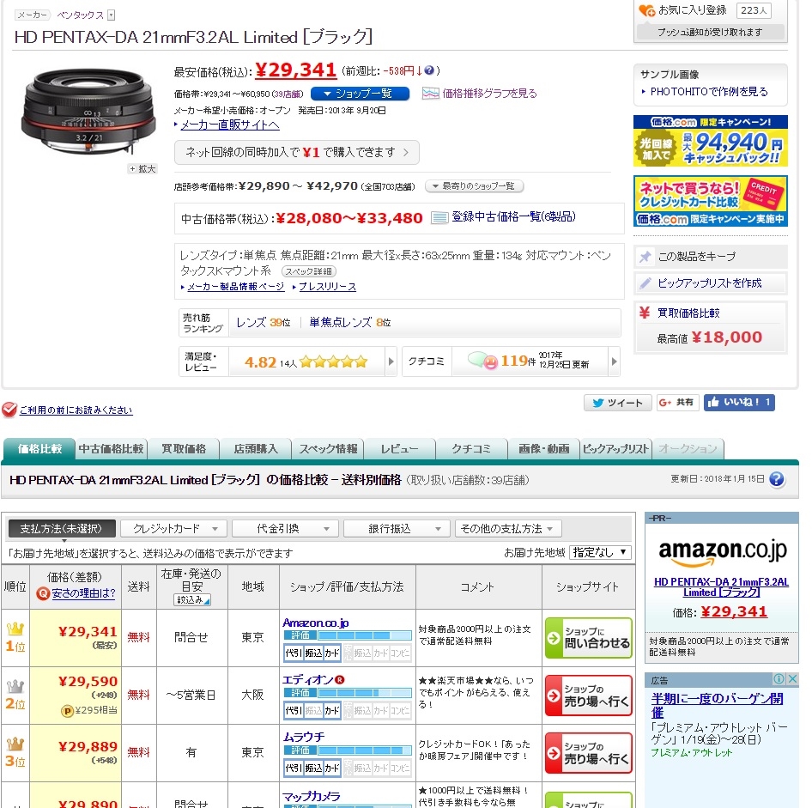This screenshot has height=808, width=812.
Task: Open the プレスリリース link
Action: pos(327,287)
